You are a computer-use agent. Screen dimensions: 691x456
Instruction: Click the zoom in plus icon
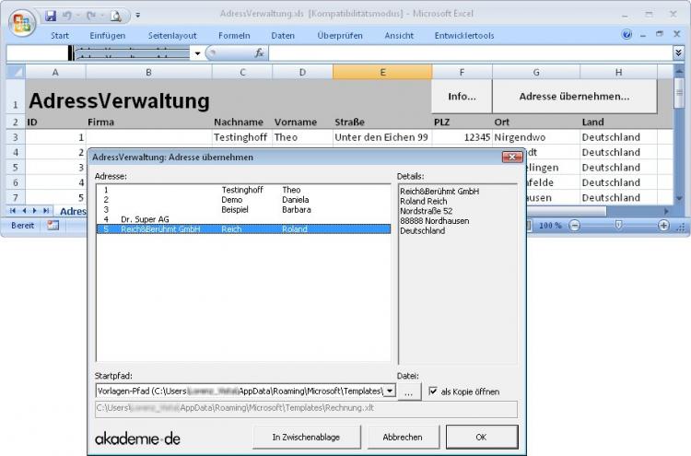point(663,225)
